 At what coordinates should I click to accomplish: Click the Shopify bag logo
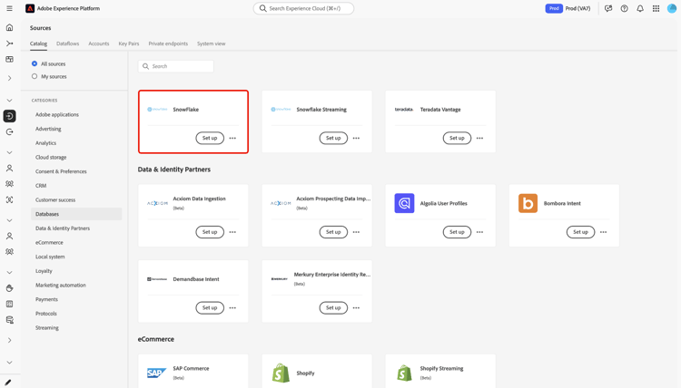(x=281, y=373)
